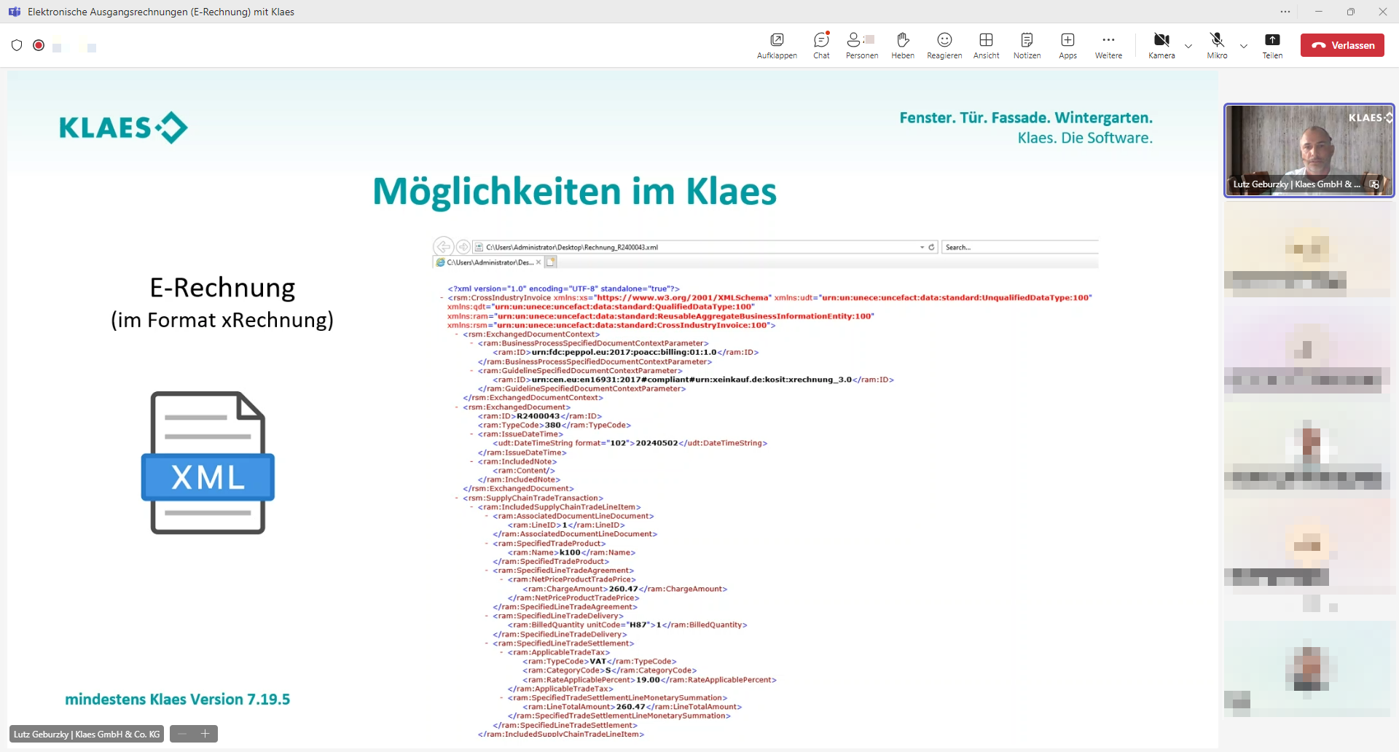
Task: Click the heading Möglichkeiten im Klaes
Action: pyautogui.click(x=574, y=192)
